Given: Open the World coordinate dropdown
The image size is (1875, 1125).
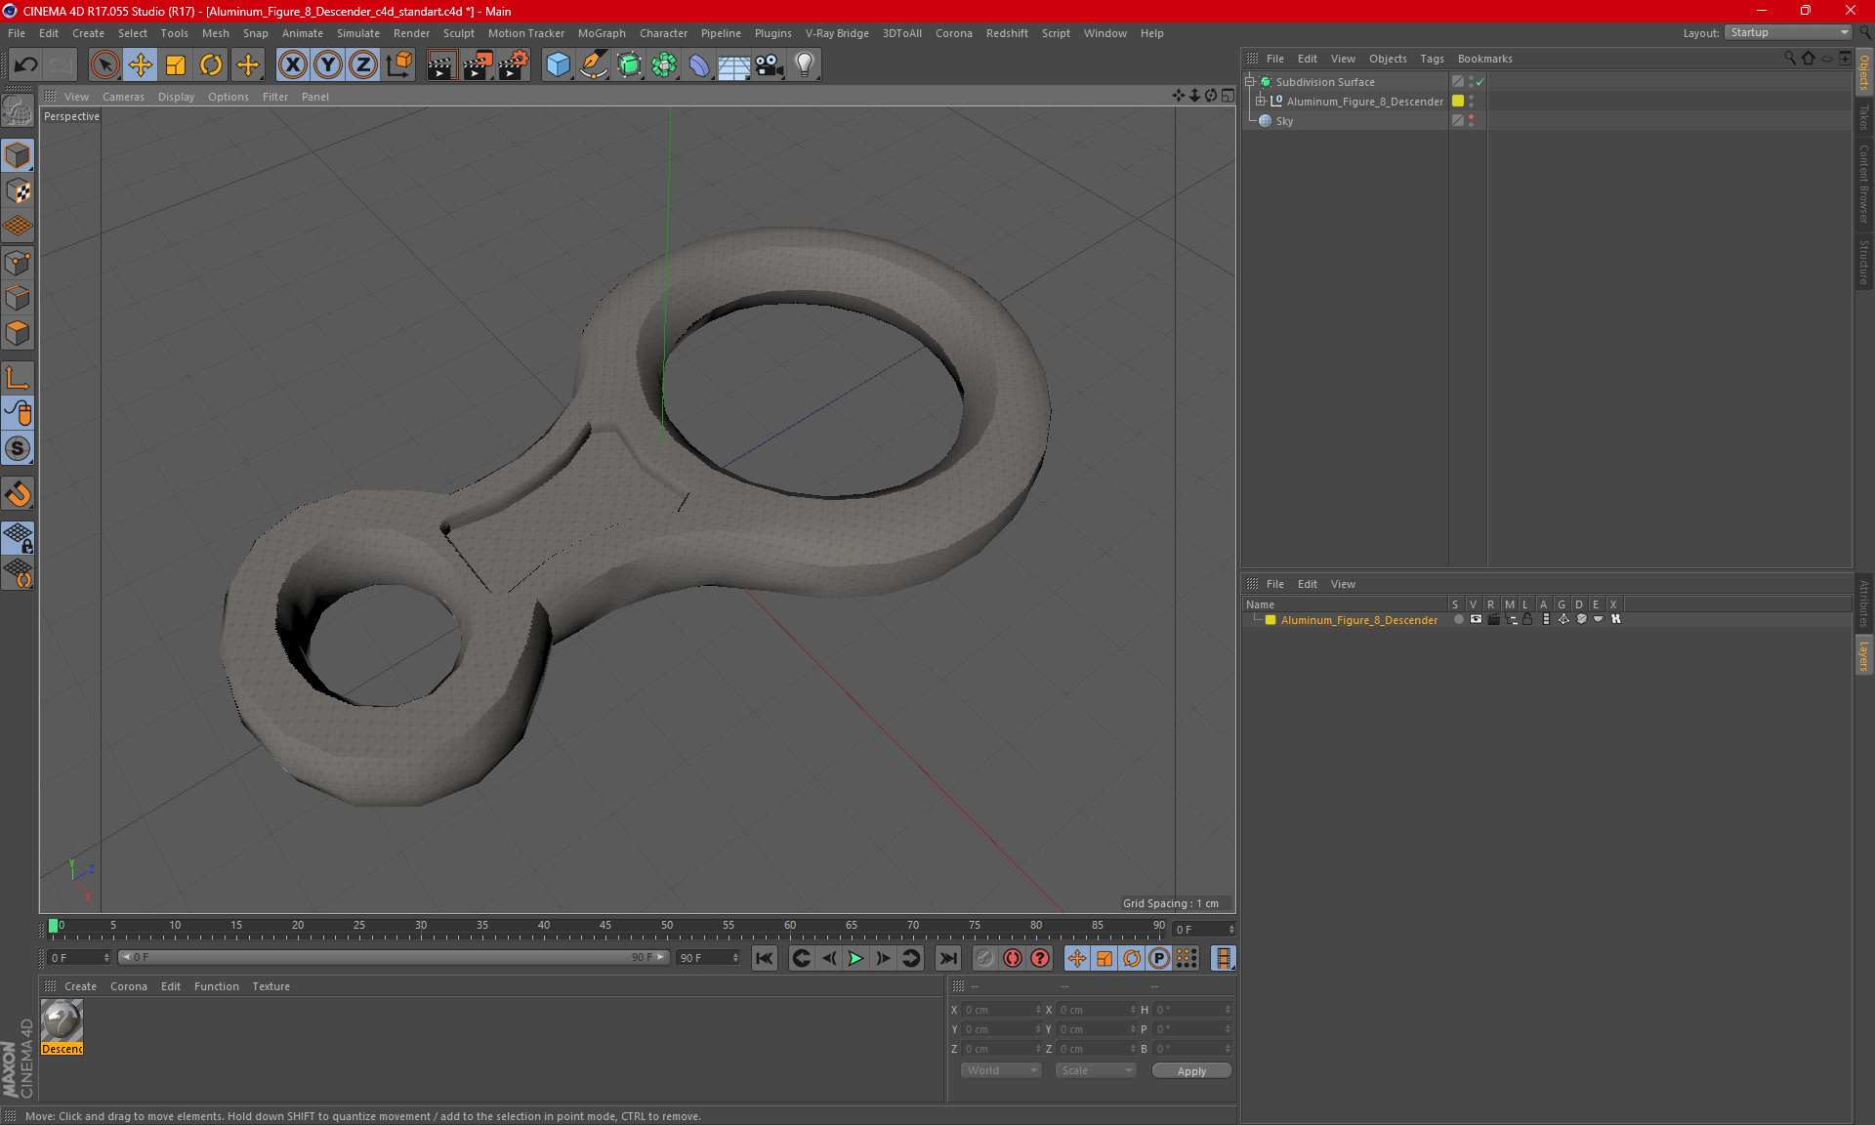Looking at the screenshot, I should tap(1001, 1070).
